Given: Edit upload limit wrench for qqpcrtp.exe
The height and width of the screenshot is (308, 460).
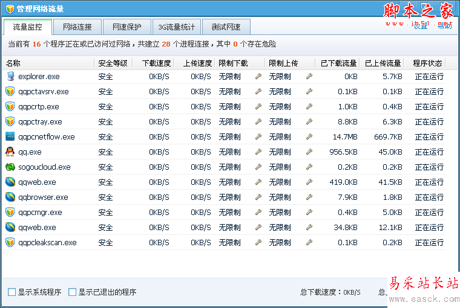Looking at the screenshot, I should [309, 106].
